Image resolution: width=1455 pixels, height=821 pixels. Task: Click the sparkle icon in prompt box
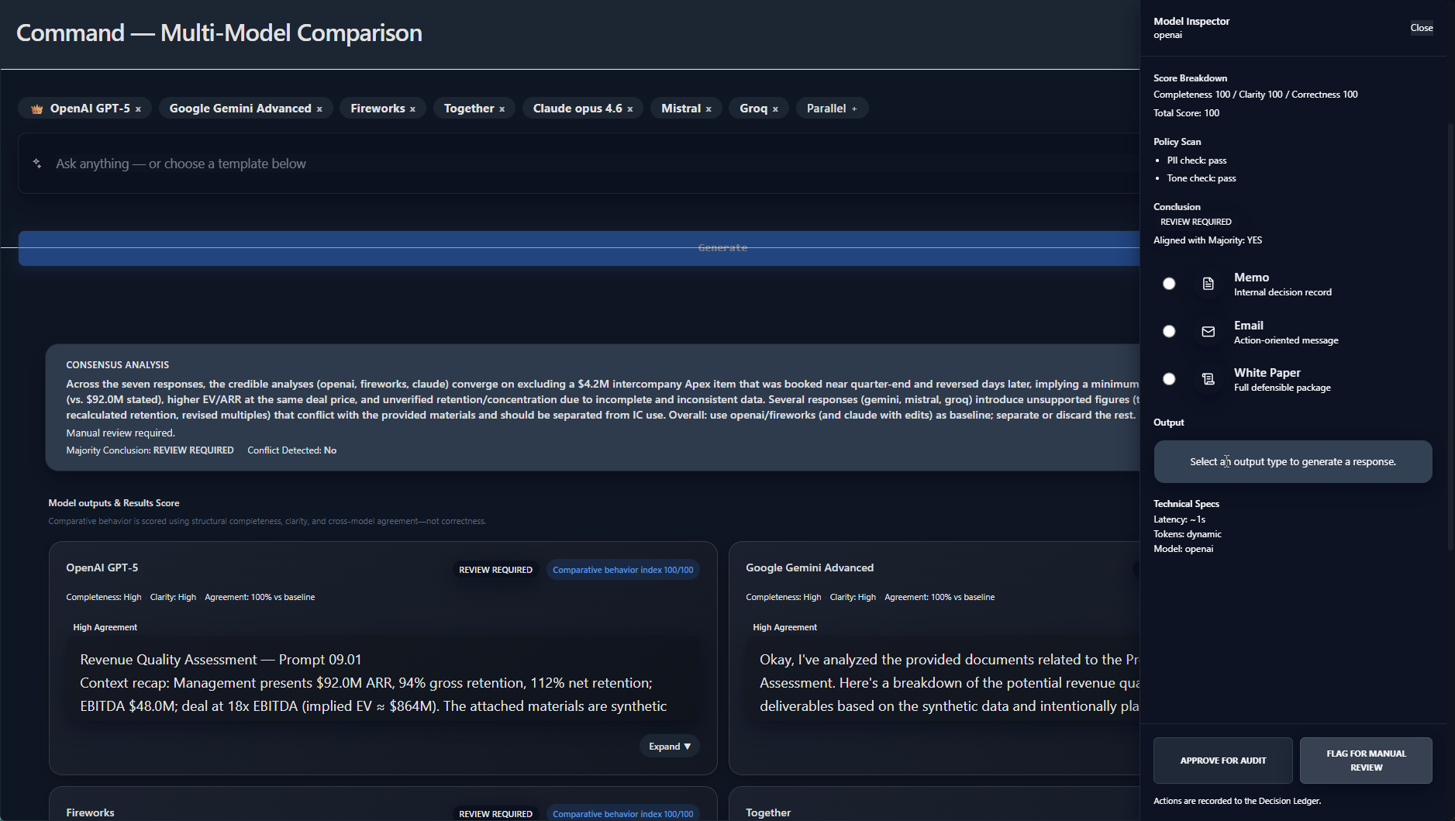tap(37, 164)
